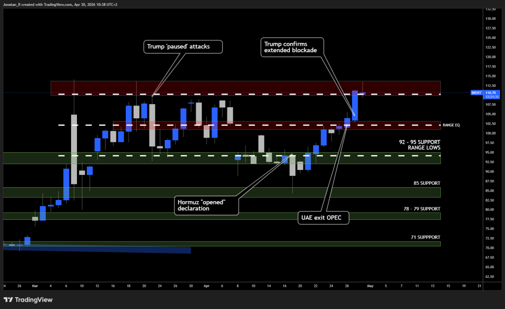Select the "Trump 'paused' attacks" callout
The height and width of the screenshot is (309, 505).
click(183, 47)
